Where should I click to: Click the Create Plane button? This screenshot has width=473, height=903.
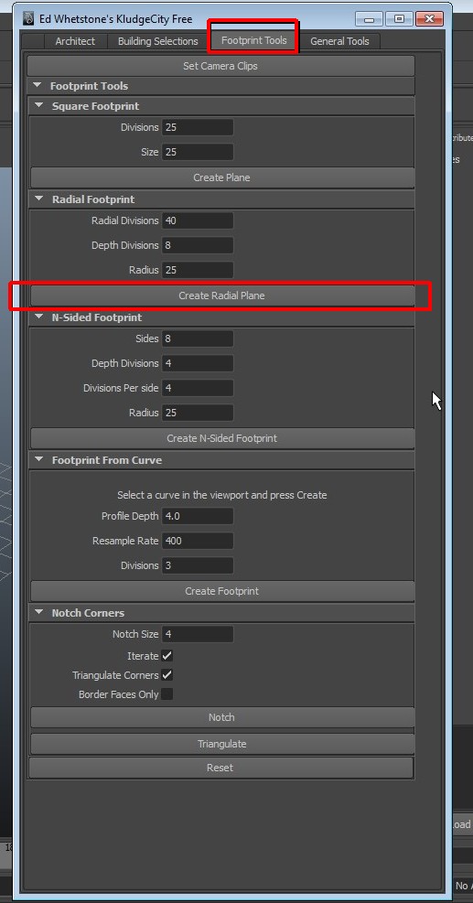[221, 177]
